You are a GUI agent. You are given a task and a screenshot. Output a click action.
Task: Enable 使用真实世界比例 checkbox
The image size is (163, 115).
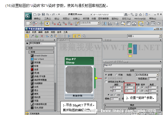click(x=106, y=81)
